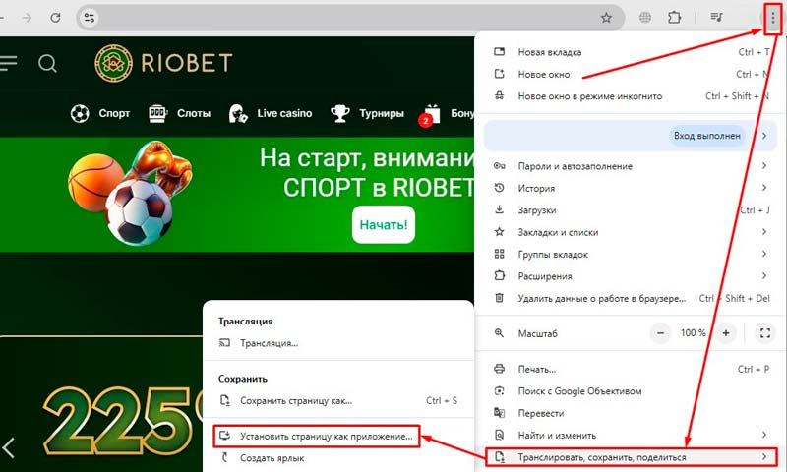Click the soccer ball Sport icon
The height and width of the screenshot is (472, 787).
pos(80,113)
